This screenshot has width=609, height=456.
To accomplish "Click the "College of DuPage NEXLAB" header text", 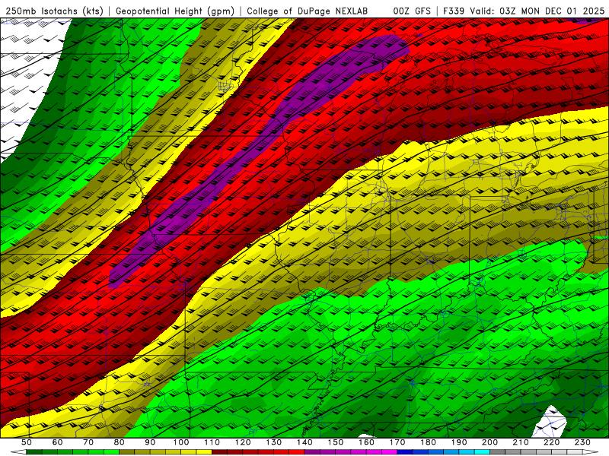I will [307, 11].
